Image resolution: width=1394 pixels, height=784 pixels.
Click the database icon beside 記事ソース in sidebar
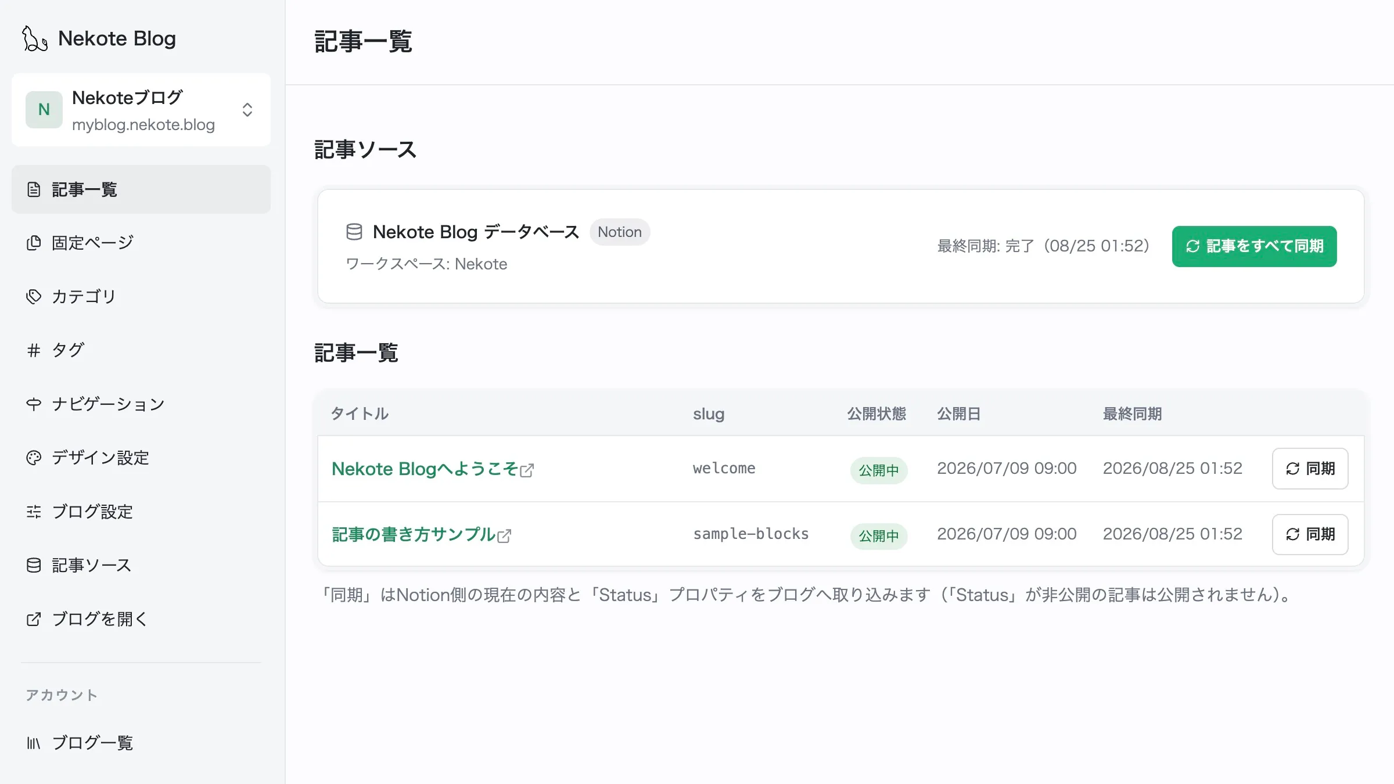click(34, 565)
